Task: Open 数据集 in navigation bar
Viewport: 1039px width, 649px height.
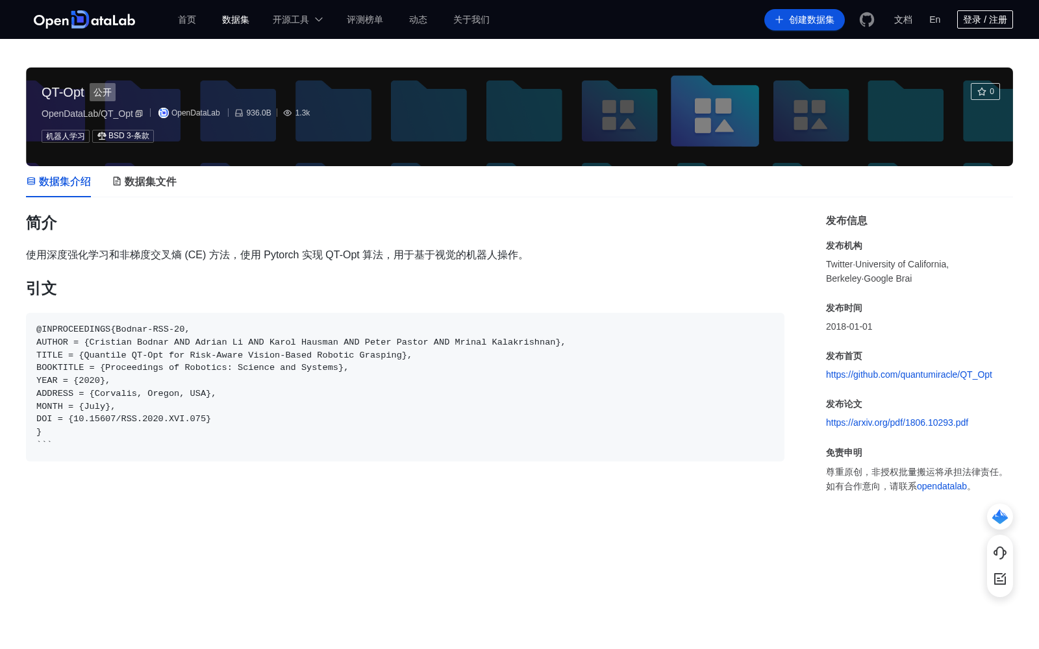Action: click(236, 19)
